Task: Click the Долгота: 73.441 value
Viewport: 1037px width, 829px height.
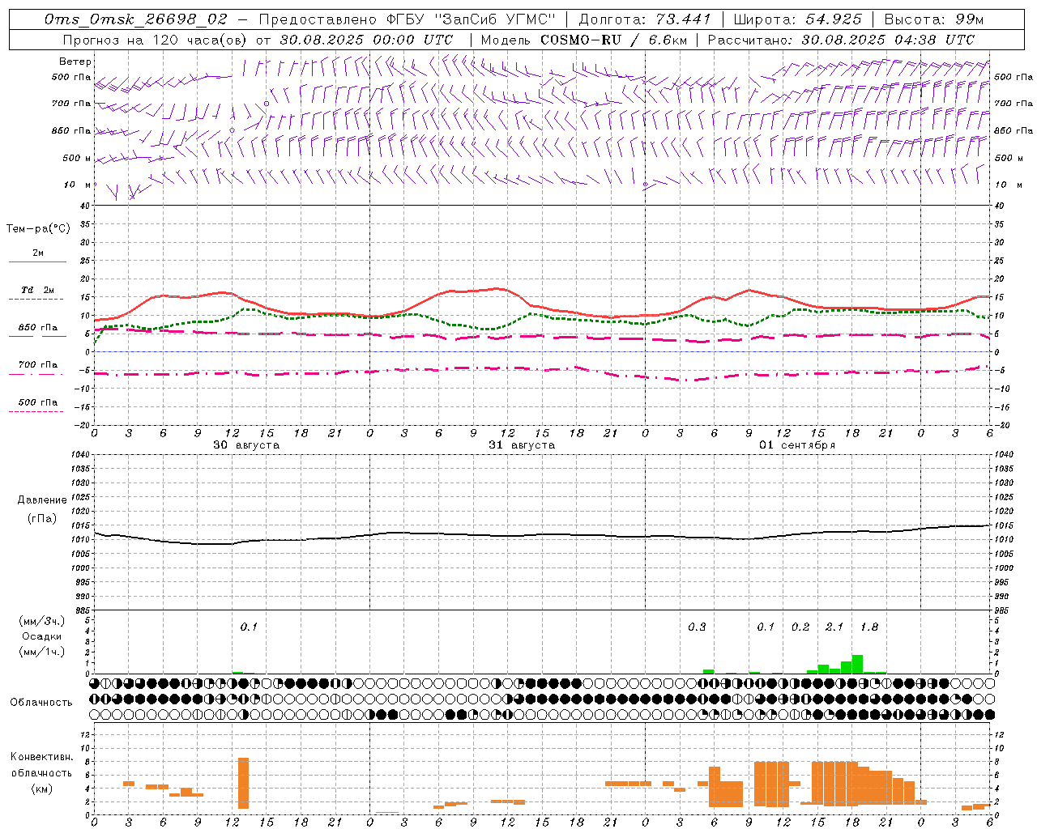Action: (x=645, y=19)
